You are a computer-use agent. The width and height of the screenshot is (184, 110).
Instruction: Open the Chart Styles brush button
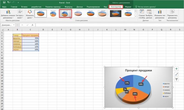(176, 74)
